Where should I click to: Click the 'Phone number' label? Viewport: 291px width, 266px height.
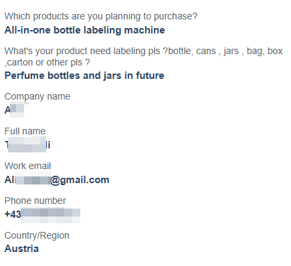tap(35, 201)
